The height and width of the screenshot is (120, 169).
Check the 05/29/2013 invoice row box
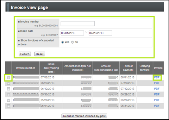click(9, 100)
